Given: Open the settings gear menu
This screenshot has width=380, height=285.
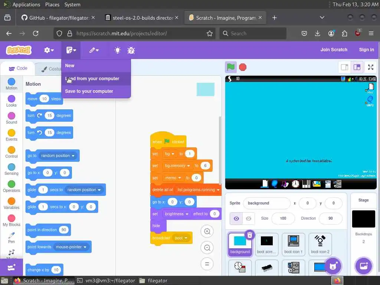Looking at the screenshot, I should (x=49, y=50).
